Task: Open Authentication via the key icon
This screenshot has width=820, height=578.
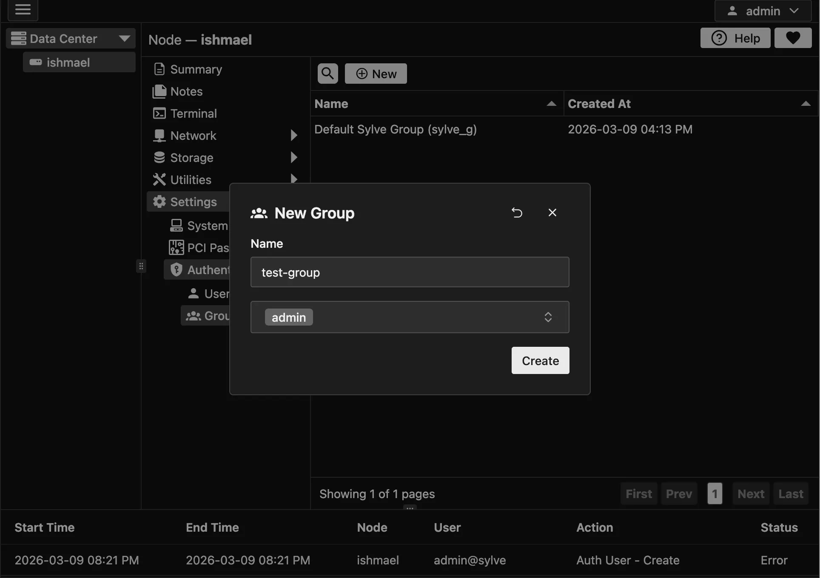Action: point(177,269)
